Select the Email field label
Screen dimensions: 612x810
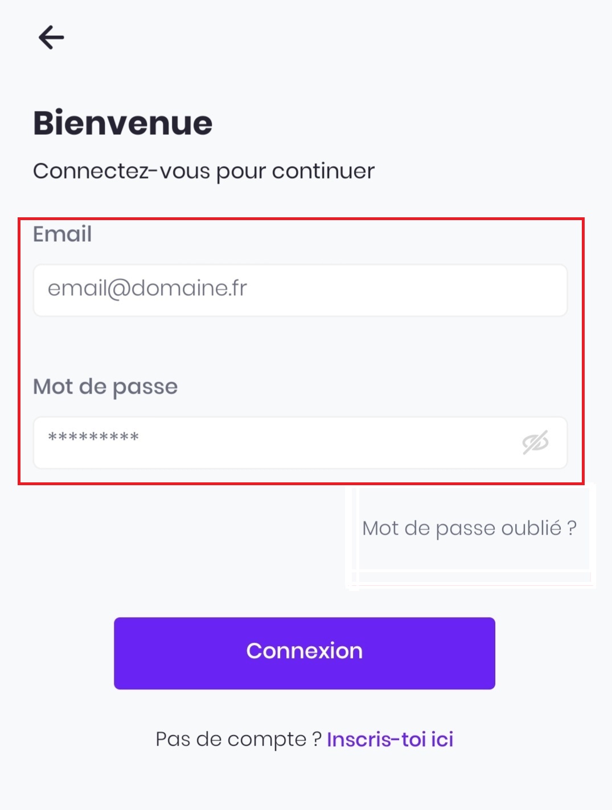pos(62,234)
